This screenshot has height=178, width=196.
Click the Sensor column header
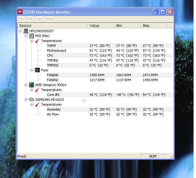pos(52,26)
